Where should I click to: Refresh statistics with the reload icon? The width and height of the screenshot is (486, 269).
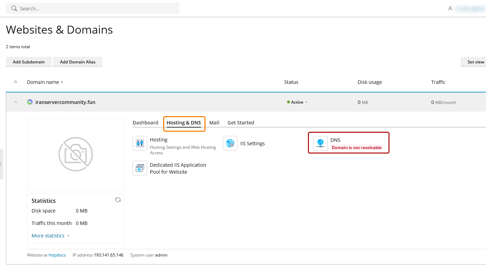point(118,200)
